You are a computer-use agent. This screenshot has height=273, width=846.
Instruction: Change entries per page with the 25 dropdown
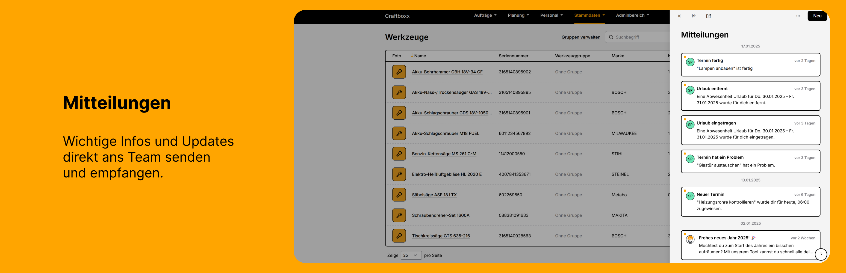(411, 255)
